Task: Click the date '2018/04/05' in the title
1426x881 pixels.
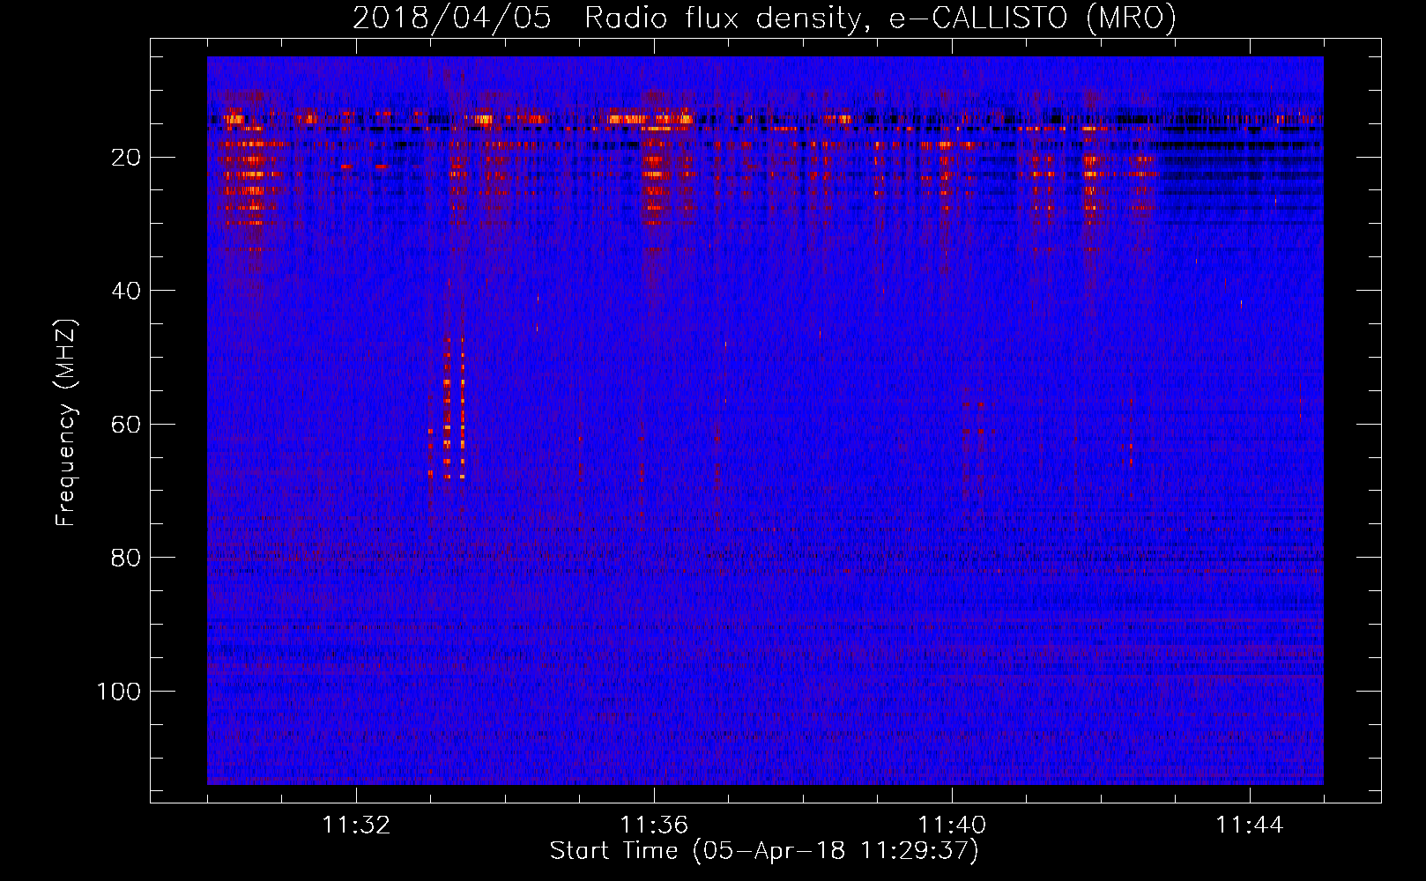Action: click(x=452, y=18)
